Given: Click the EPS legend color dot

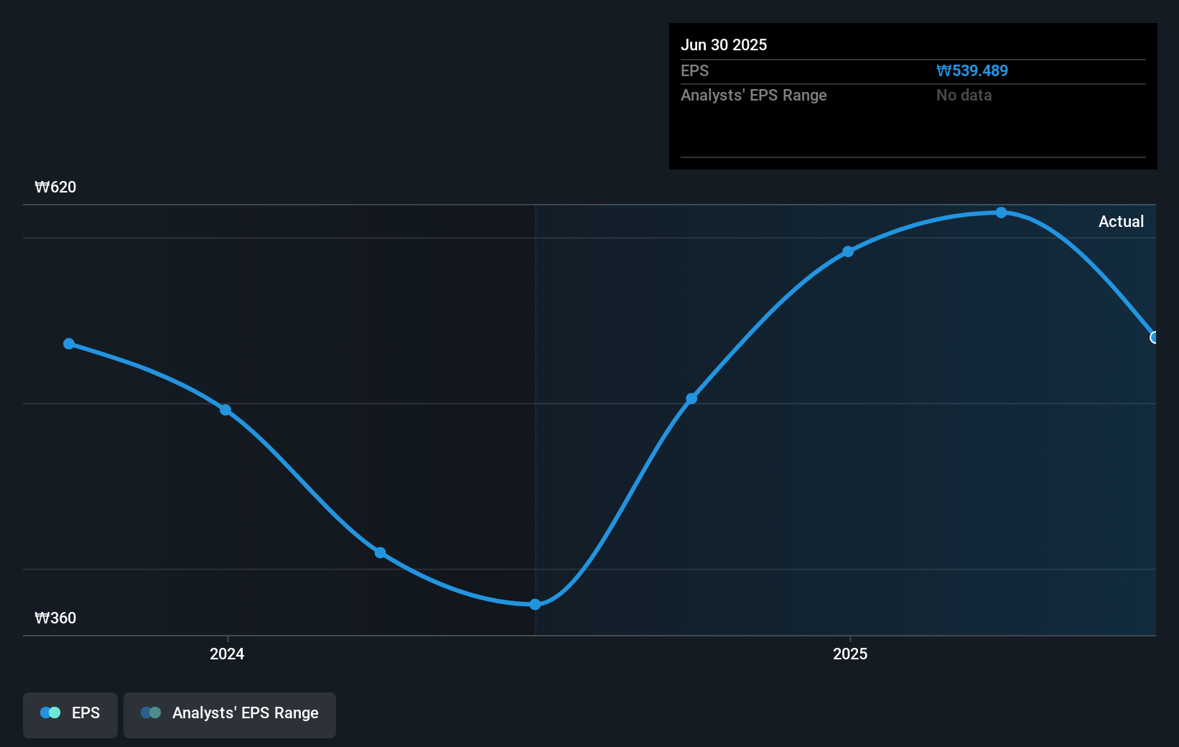Looking at the screenshot, I should 50,713.
